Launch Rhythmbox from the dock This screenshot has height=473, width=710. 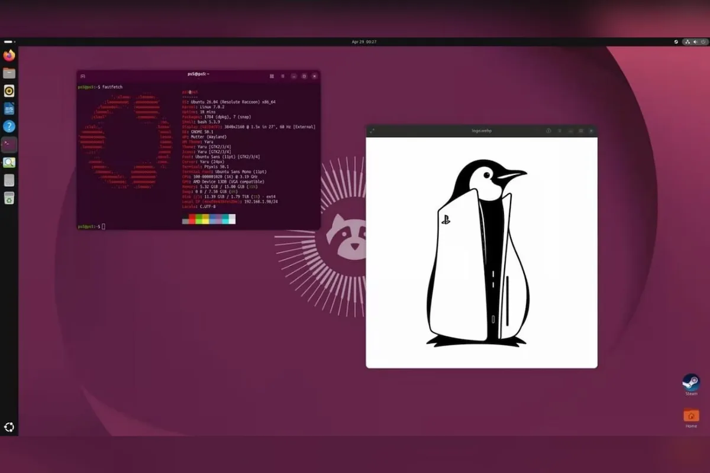click(9, 91)
